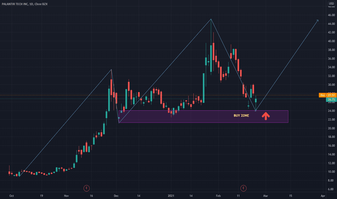
Task: Click the Apr label on time axis
Action: click(x=323, y=196)
